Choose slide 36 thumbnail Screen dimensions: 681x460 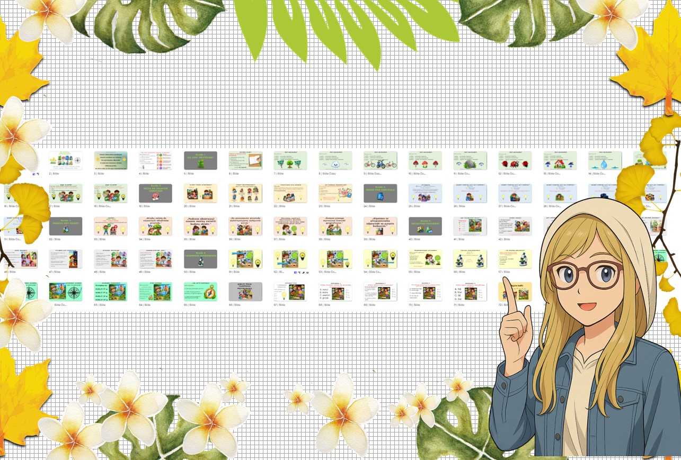pyautogui.click(x=245, y=226)
